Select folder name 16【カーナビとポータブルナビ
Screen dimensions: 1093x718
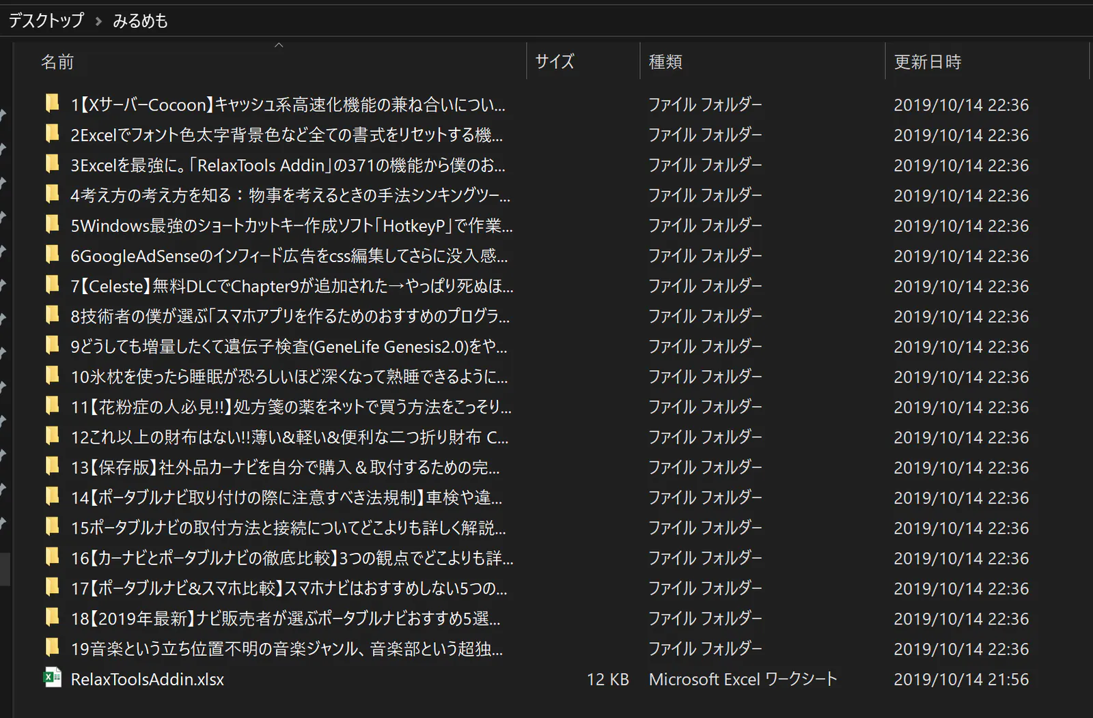pos(292,558)
